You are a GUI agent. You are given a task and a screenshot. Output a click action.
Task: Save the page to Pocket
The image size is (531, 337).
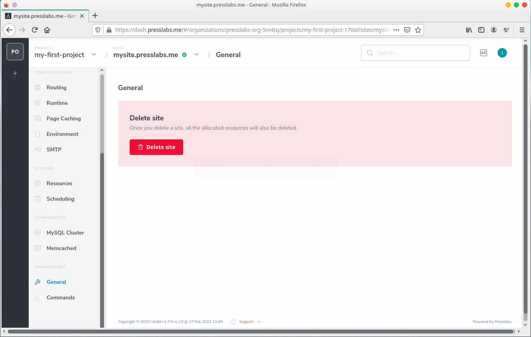407,30
